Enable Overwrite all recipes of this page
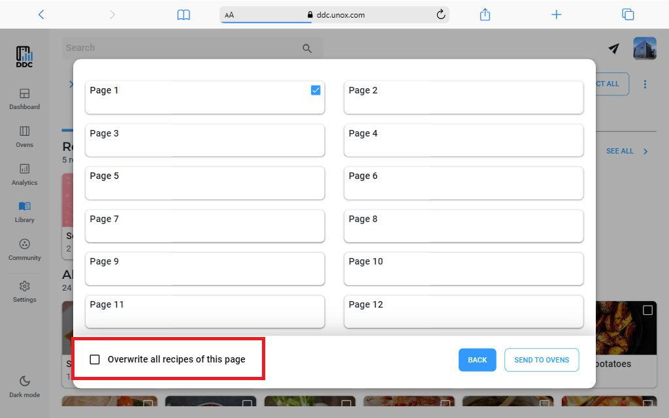669x418 pixels. pos(95,359)
